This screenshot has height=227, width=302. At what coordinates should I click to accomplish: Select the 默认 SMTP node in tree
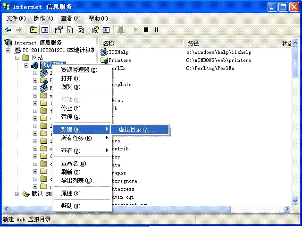pos(42,194)
